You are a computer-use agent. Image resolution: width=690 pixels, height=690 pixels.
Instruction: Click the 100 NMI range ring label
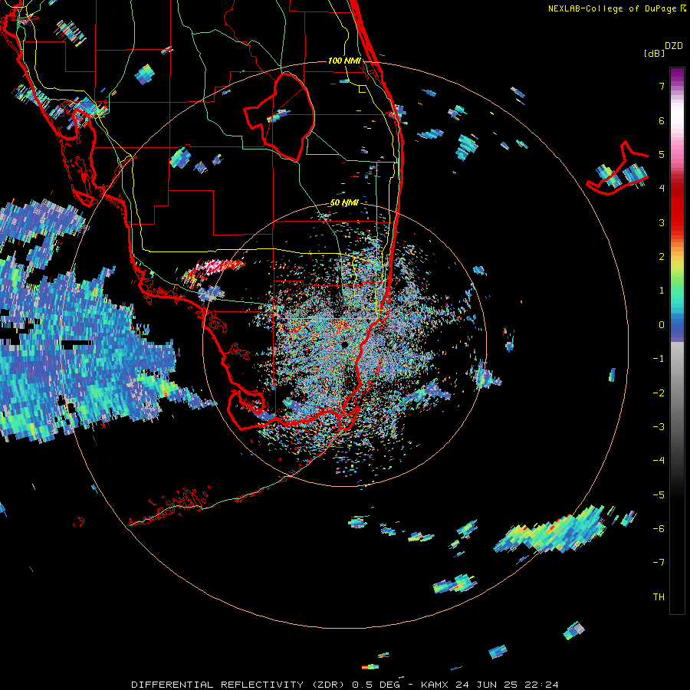(x=344, y=61)
